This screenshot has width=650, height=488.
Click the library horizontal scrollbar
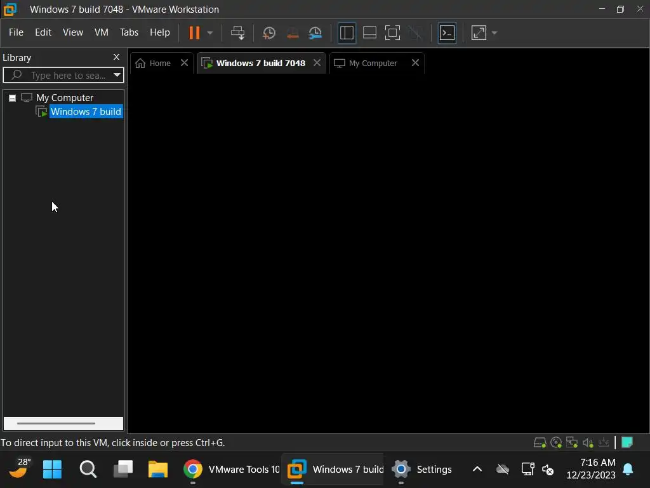point(56,423)
